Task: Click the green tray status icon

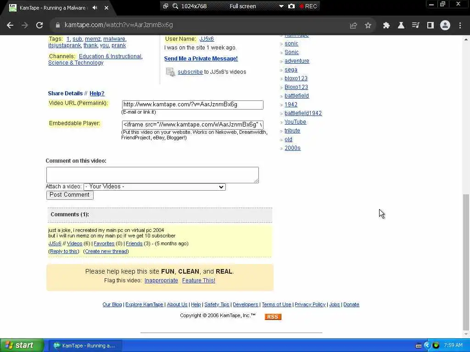Action: point(436,346)
